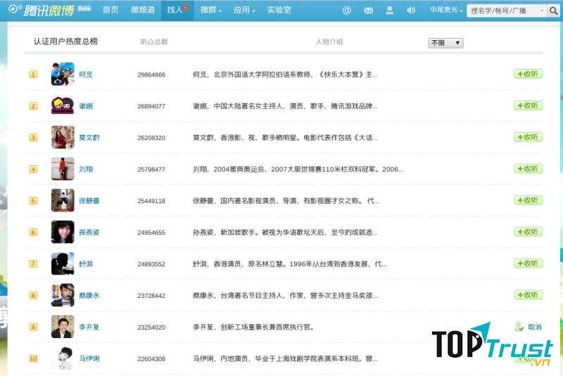The height and width of the screenshot is (376, 563).
Task: Follow 刘翔 with 收听 button
Action: (x=528, y=169)
